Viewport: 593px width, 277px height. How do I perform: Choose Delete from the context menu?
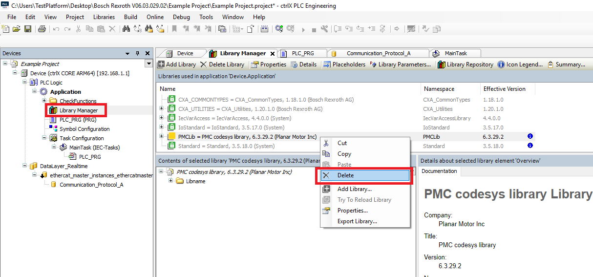click(345, 175)
